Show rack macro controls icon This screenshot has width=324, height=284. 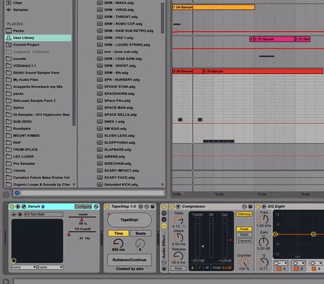(x=164, y=213)
